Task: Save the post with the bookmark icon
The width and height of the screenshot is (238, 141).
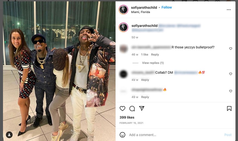Action: pyautogui.click(x=229, y=108)
